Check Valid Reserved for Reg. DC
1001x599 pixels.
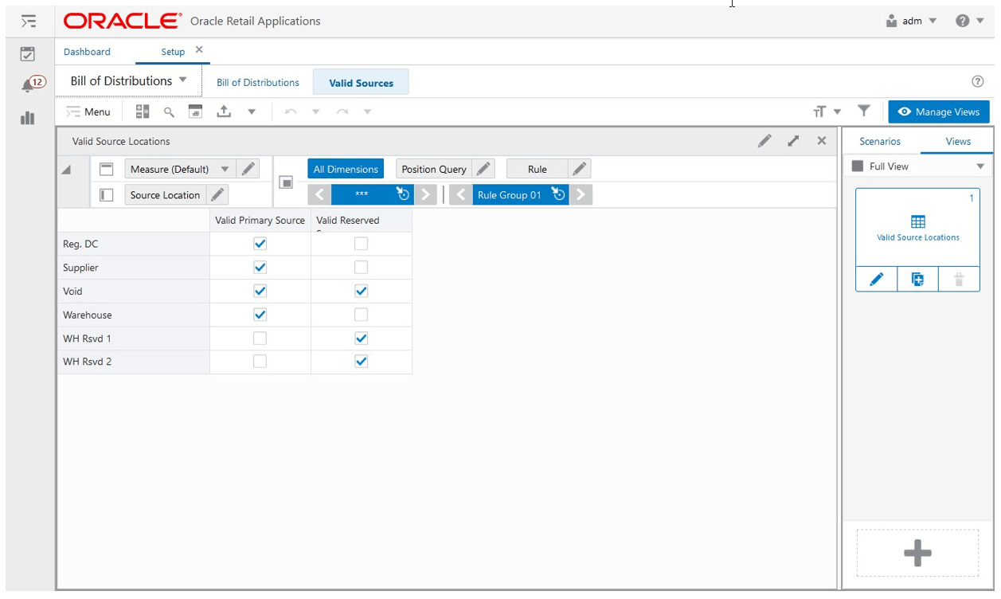tap(361, 244)
